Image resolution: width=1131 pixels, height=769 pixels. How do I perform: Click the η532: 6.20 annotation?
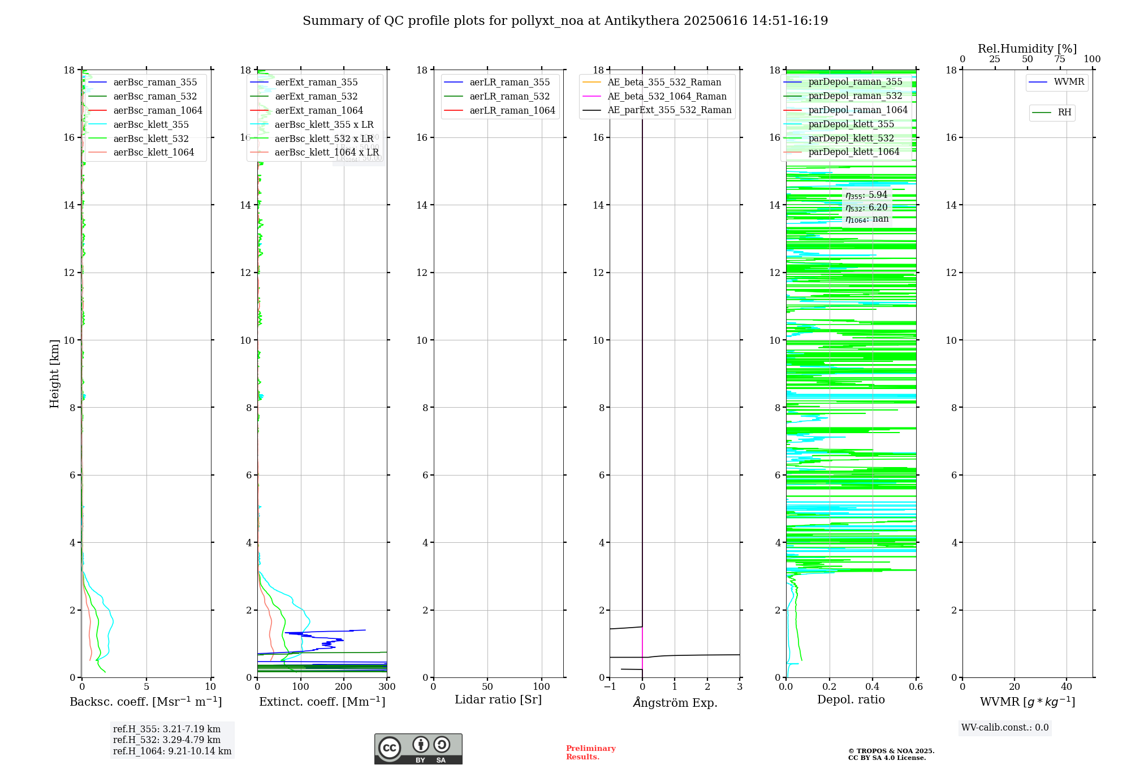866,208
